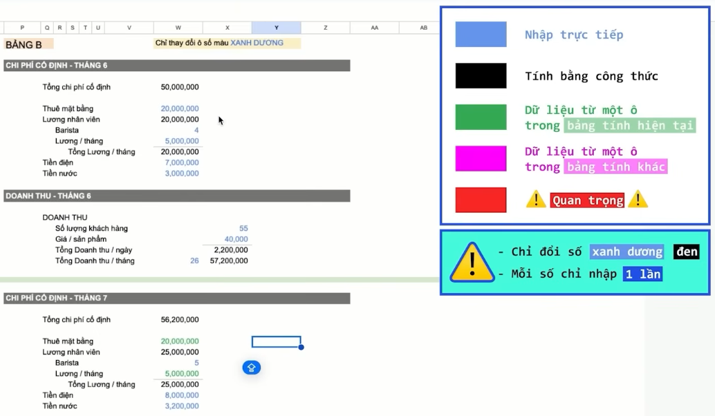This screenshot has height=416, width=715.
Task: Click the black 'đen' label
Action: (686, 252)
